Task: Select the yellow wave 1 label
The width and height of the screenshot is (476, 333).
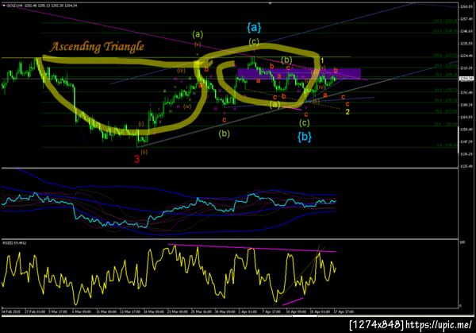Action: (322, 61)
